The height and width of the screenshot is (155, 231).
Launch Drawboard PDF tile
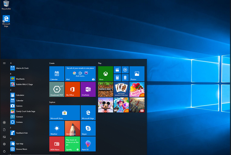57,89
